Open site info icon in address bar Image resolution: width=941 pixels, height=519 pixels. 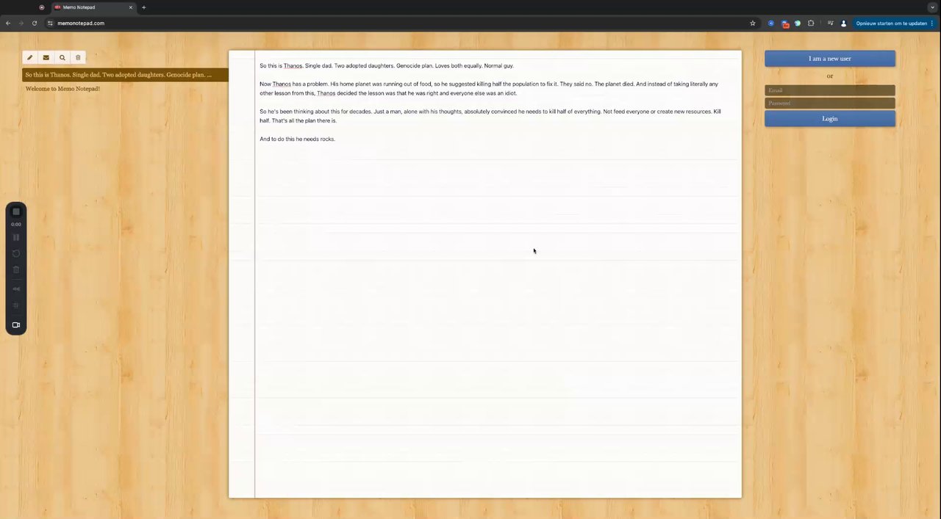pyautogui.click(x=51, y=23)
